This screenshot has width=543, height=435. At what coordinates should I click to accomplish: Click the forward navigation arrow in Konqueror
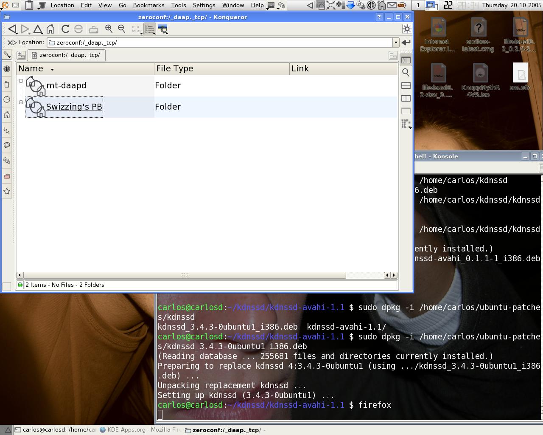coord(25,29)
